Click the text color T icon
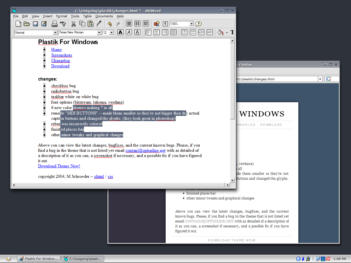The height and width of the screenshot is (263, 351). click(232, 32)
